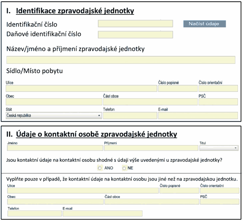Click the contact person's E-mail field

tap(103, 214)
